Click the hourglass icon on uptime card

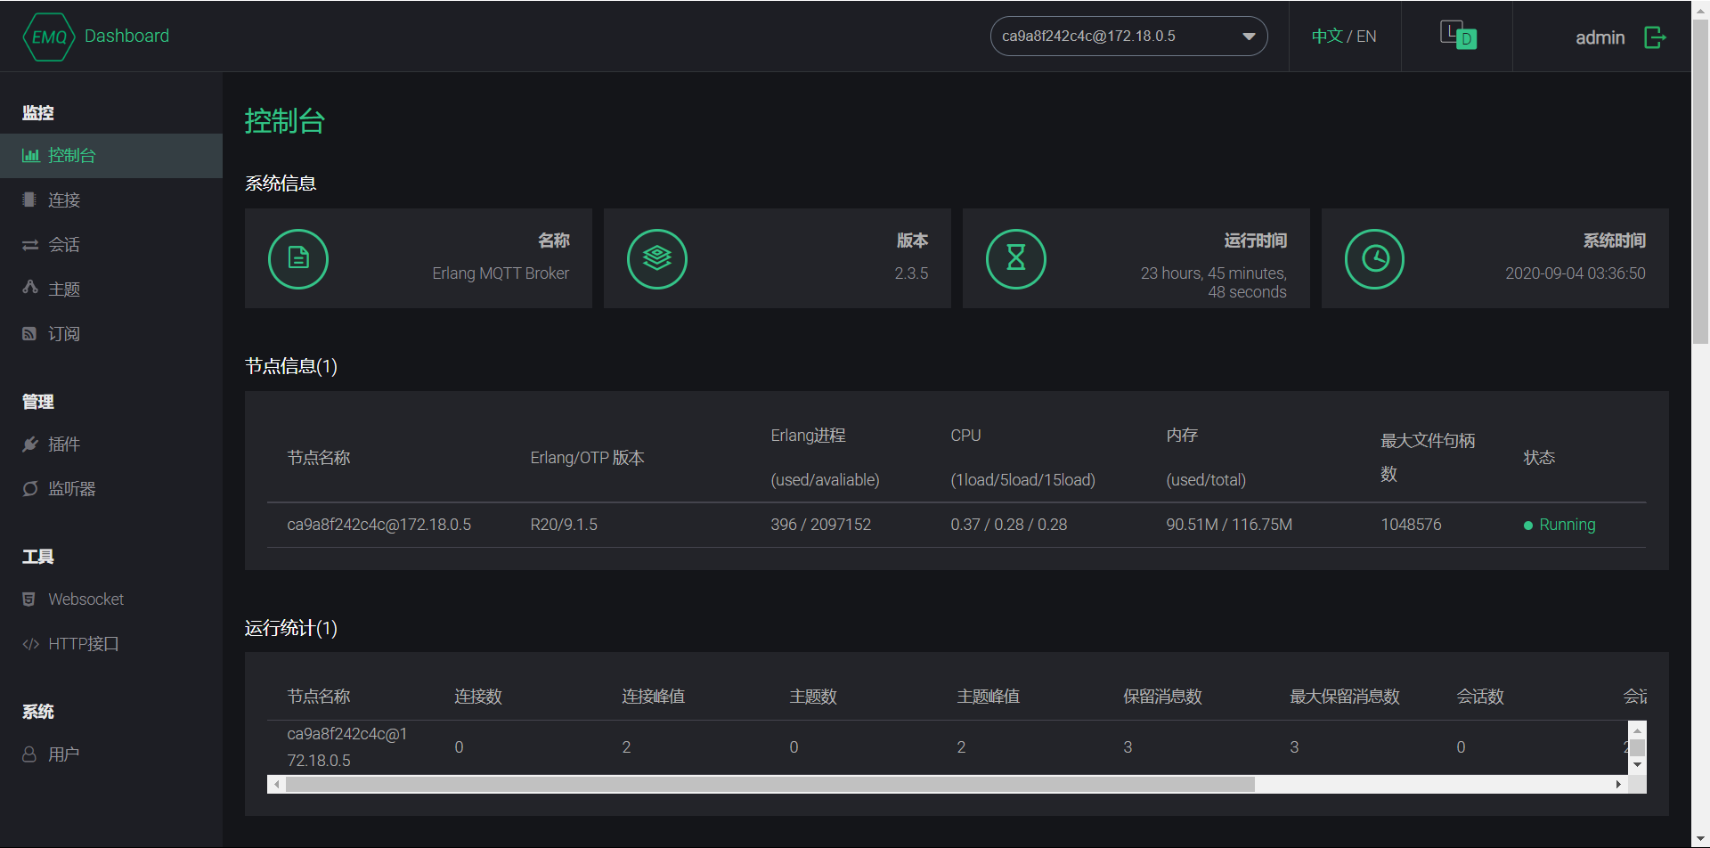[x=1016, y=259]
